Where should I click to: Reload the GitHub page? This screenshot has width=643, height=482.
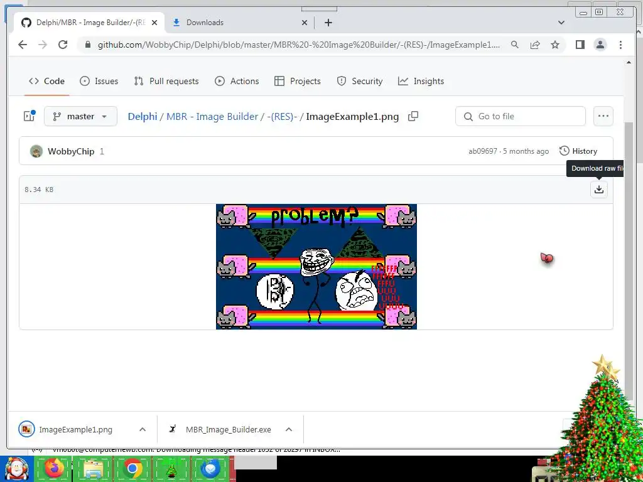(63, 45)
